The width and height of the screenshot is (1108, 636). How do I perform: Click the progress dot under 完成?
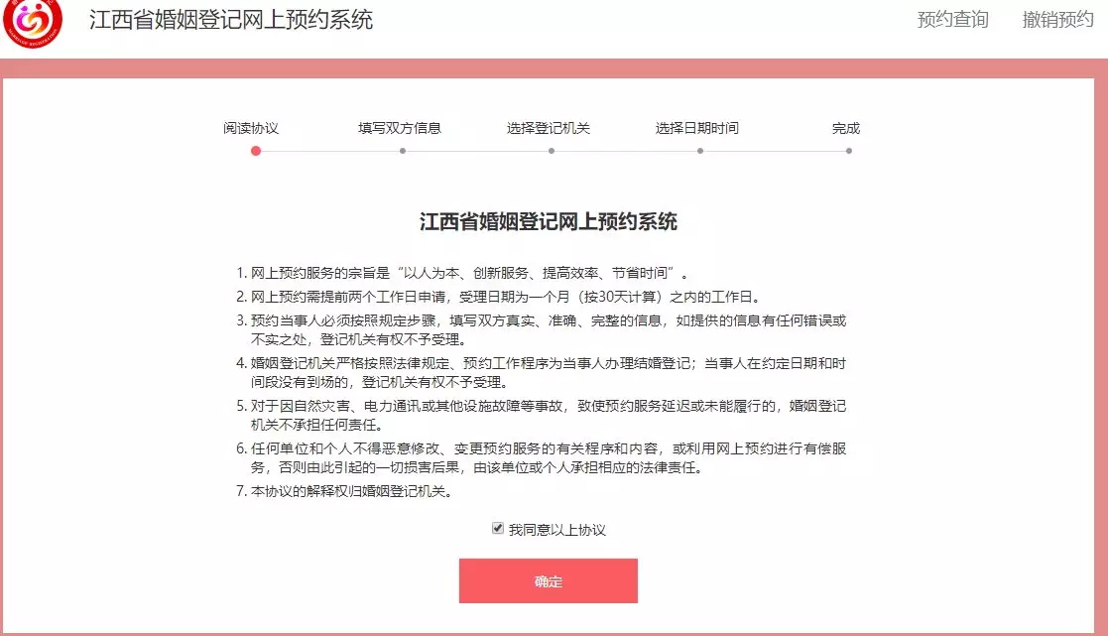click(849, 151)
